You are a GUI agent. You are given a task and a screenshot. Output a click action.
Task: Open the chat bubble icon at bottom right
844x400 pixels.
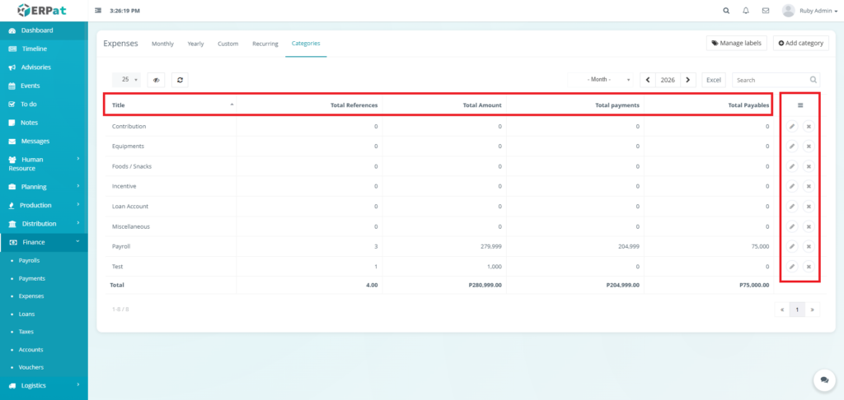[823, 379]
